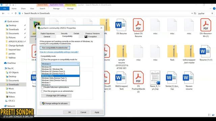
Task: Expand the address bar history dropdown
Action: tap(192, 13)
